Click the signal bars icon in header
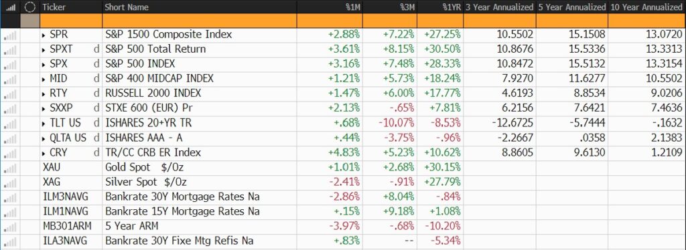This screenshot has width=686, height=250. (10, 7)
